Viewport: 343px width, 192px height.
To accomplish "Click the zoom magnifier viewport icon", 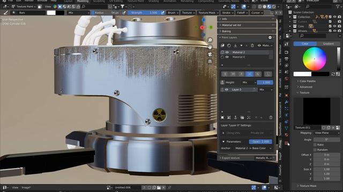I will (x=210, y=40).
